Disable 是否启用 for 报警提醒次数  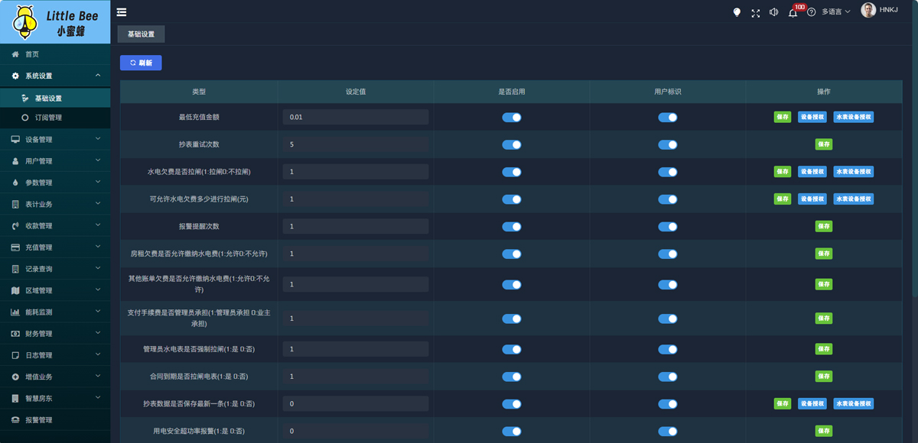(511, 226)
